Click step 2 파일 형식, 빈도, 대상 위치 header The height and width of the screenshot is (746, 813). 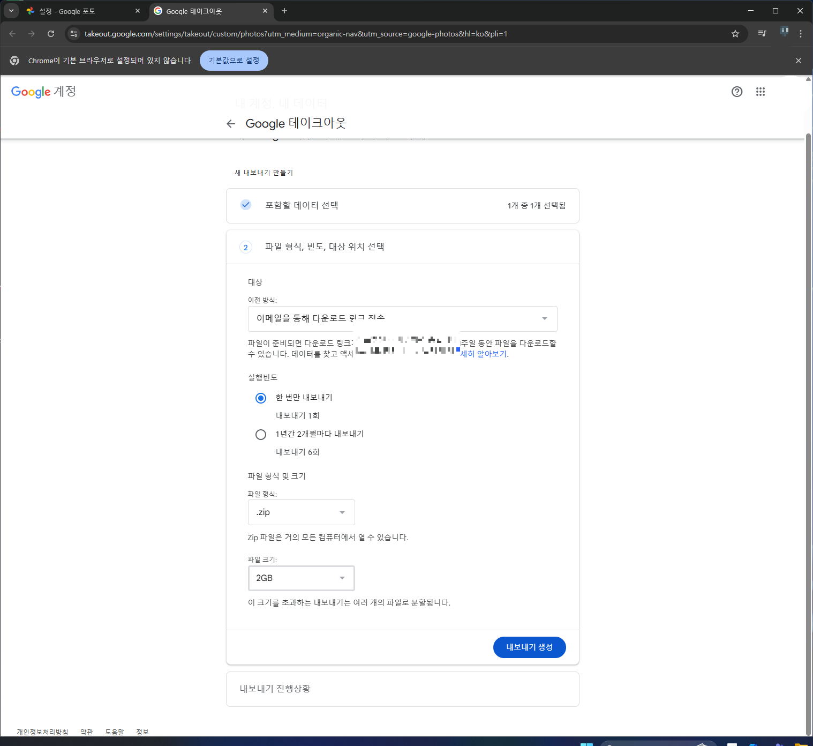click(x=403, y=247)
